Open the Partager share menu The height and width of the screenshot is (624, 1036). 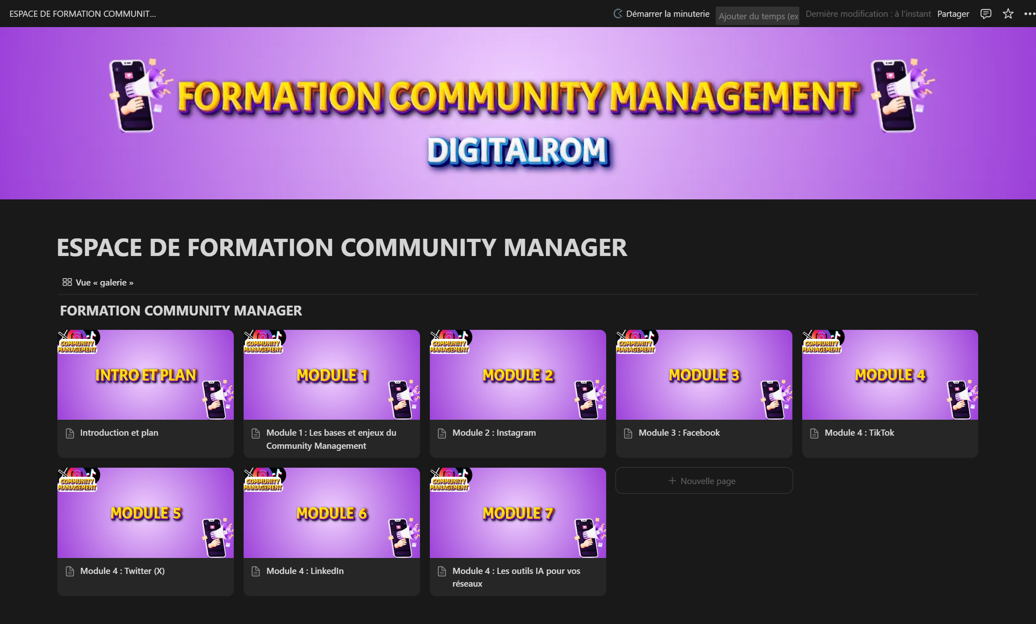[x=953, y=14]
